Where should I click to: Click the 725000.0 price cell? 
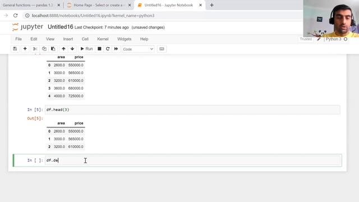pos(76,96)
